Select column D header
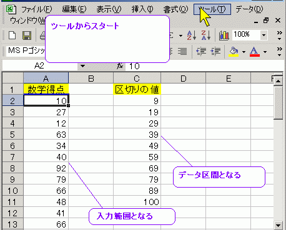Screen dimensions: 286x230 (x=183, y=79)
